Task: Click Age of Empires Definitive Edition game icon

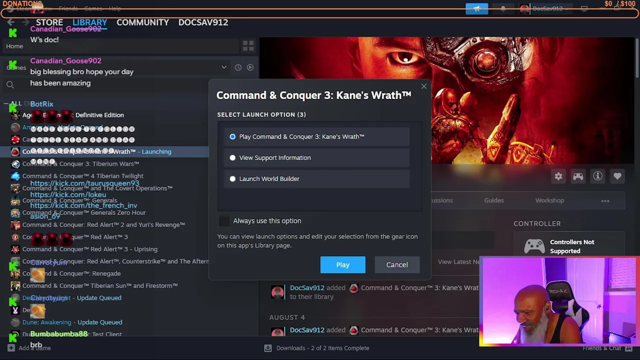Action: [15, 115]
